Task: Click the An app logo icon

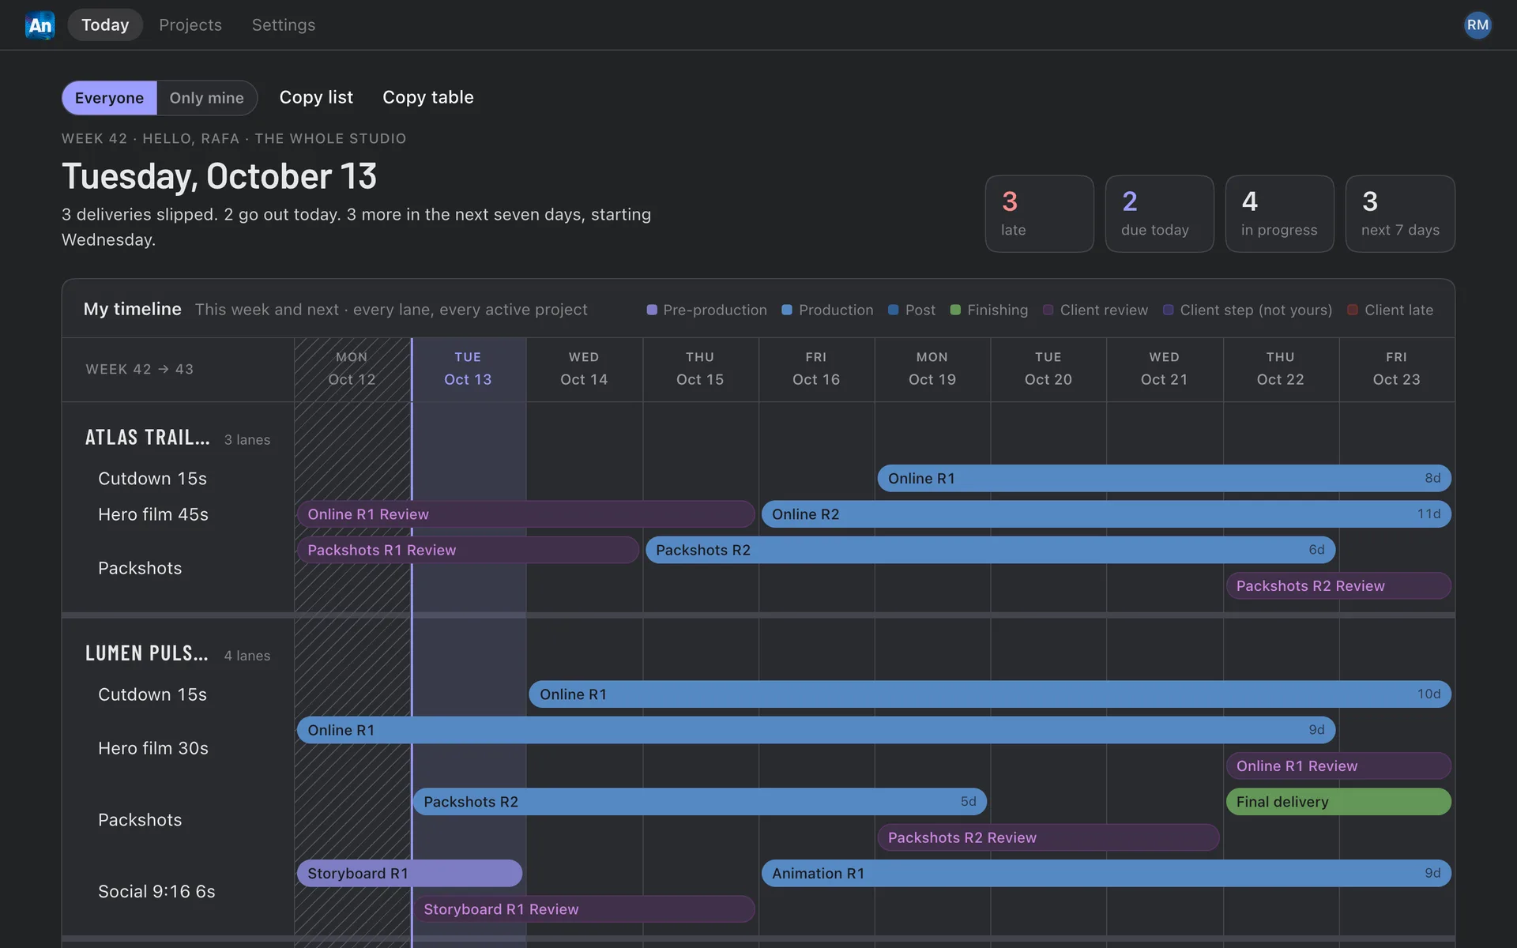Action: 40,25
